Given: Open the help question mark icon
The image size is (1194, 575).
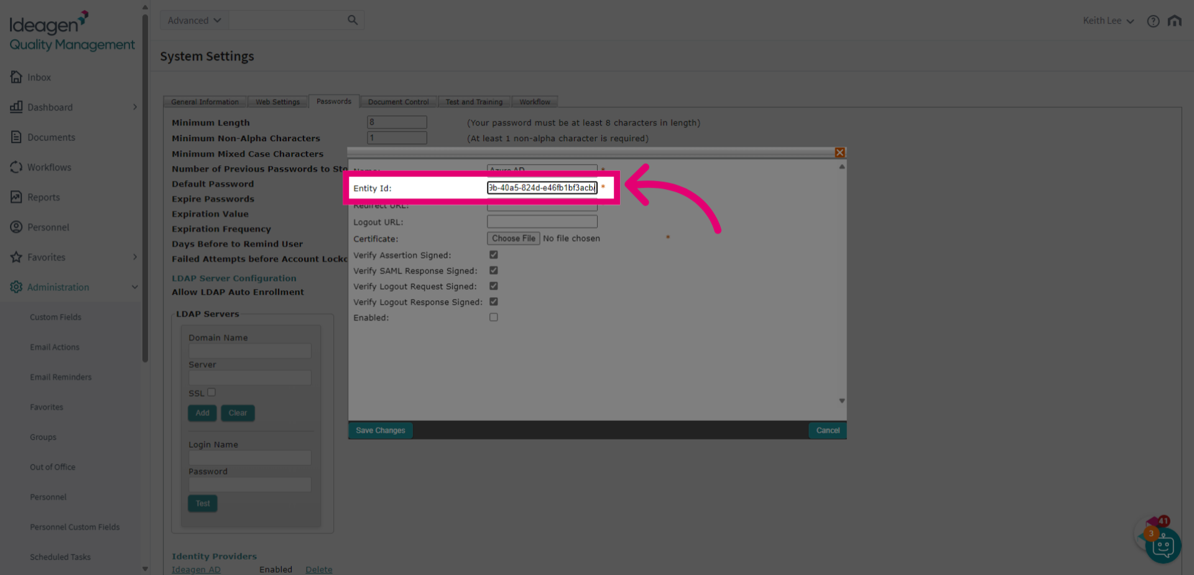Looking at the screenshot, I should pyautogui.click(x=1153, y=21).
